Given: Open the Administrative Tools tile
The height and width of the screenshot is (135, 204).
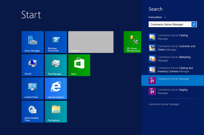Looking at the screenshot, I should tap(32, 112).
